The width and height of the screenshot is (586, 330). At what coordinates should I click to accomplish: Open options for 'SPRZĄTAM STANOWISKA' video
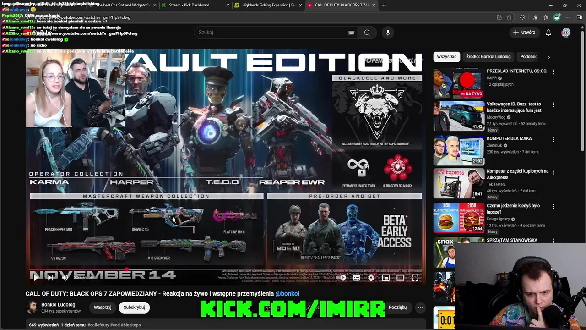pyautogui.click(x=553, y=241)
